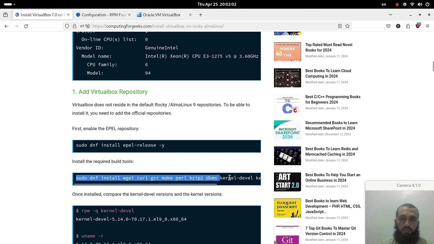Click the Eloquent JavaScript cover thumbnail
This screenshot has height=244, width=434.
287,208
